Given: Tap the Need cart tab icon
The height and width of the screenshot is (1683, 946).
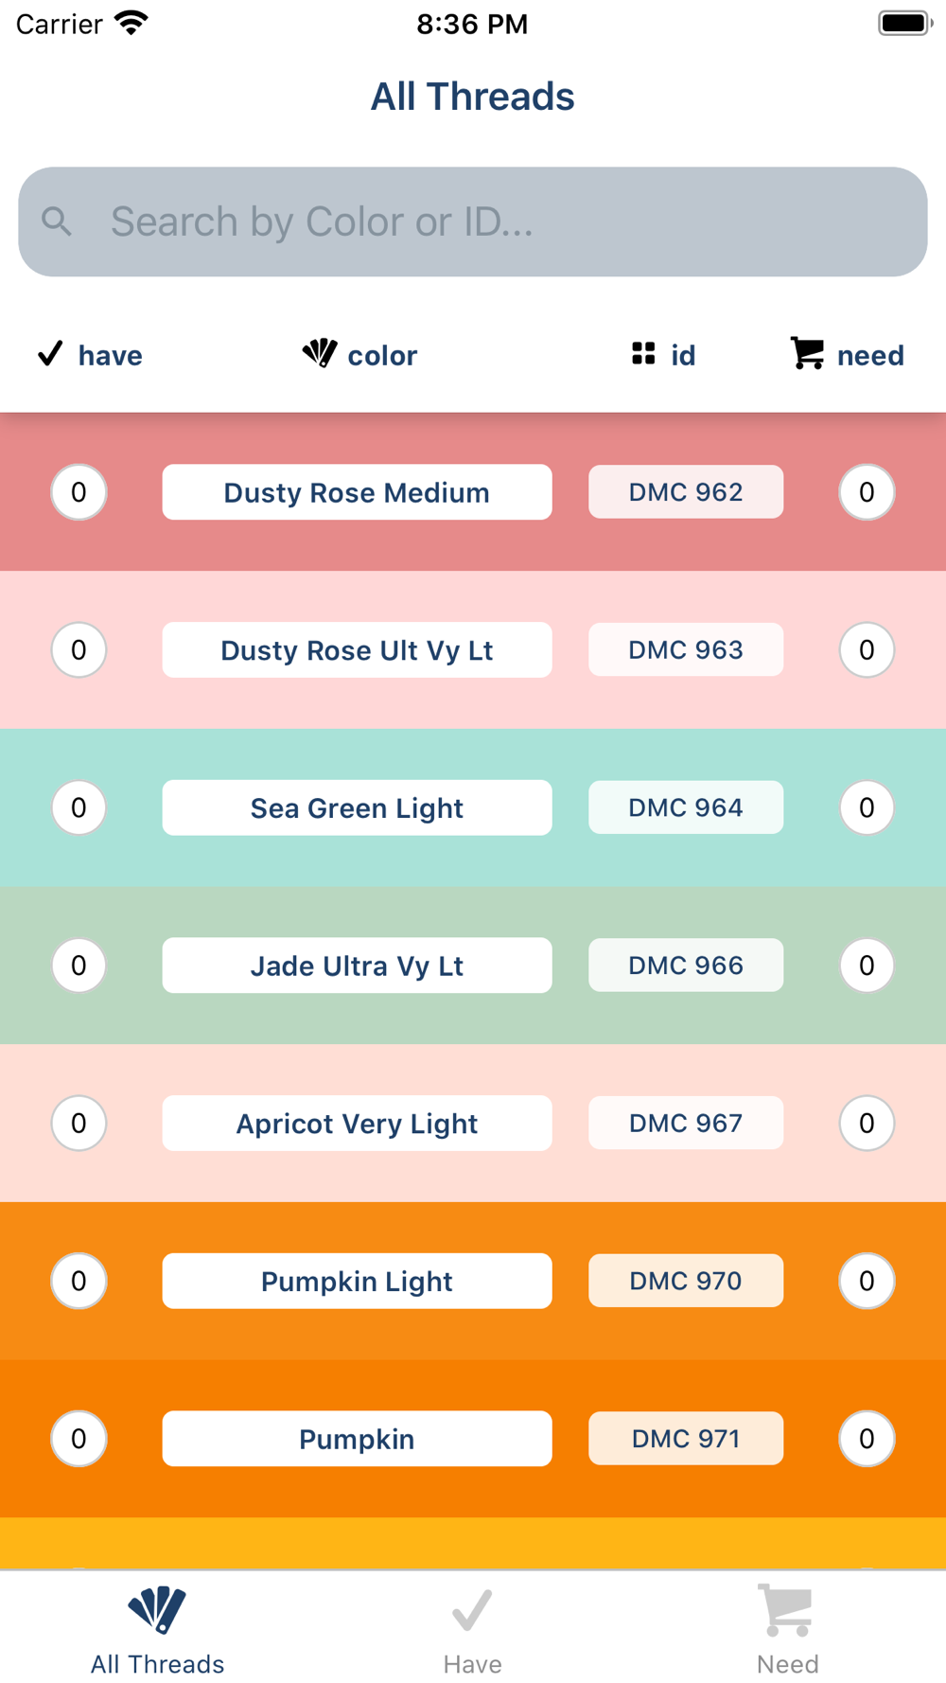Looking at the screenshot, I should click(787, 1610).
